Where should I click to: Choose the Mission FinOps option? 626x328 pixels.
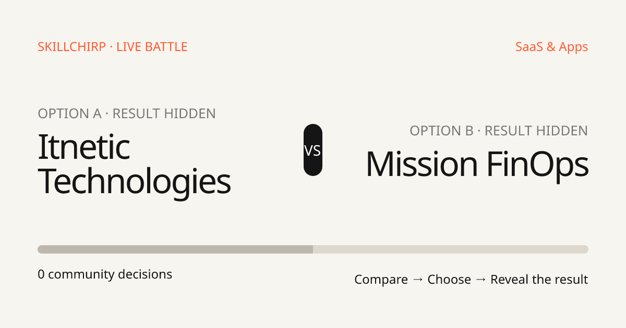pyautogui.click(x=477, y=164)
